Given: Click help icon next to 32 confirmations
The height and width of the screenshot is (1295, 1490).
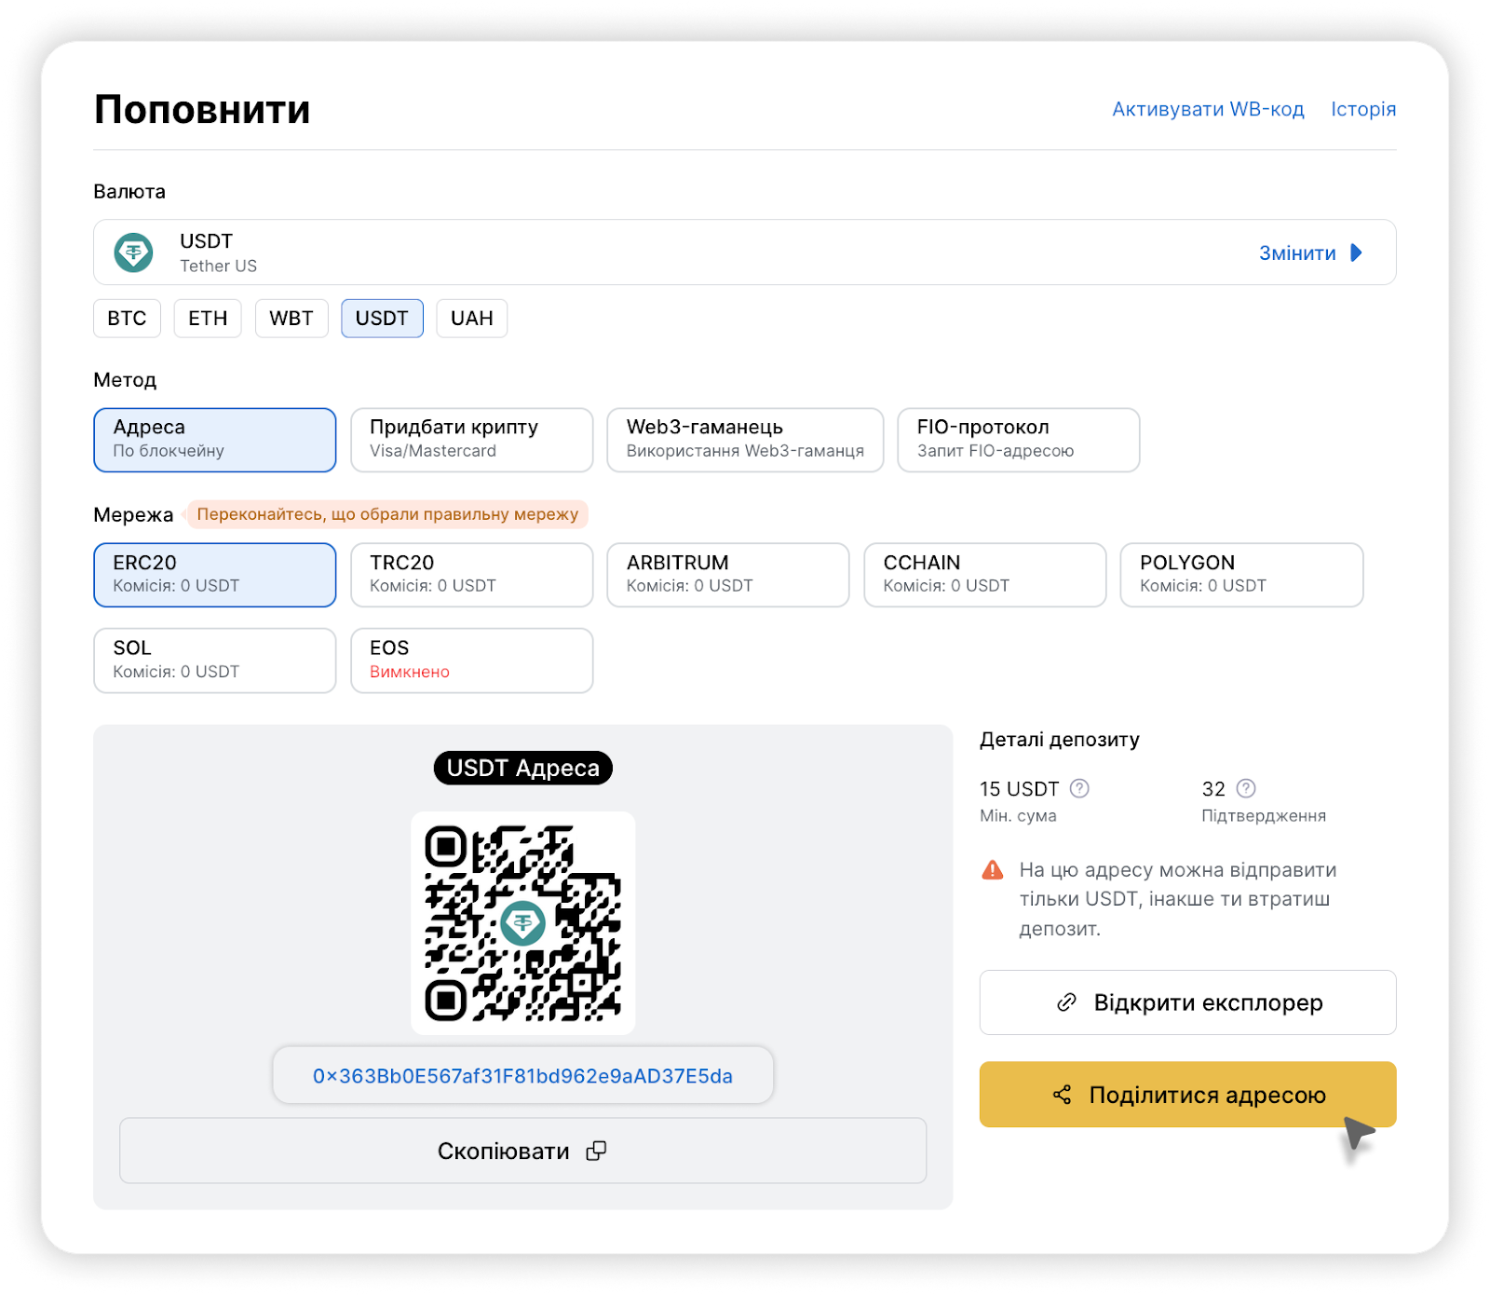Looking at the screenshot, I should [1246, 789].
